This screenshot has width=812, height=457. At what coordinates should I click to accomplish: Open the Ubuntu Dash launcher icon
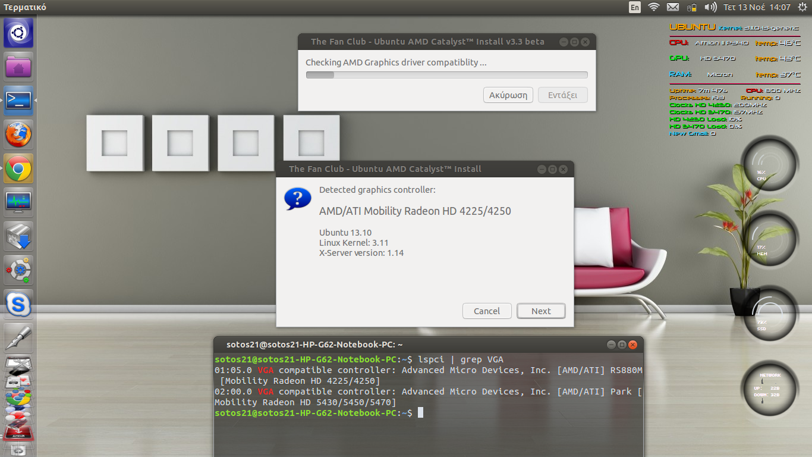click(18, 33)
